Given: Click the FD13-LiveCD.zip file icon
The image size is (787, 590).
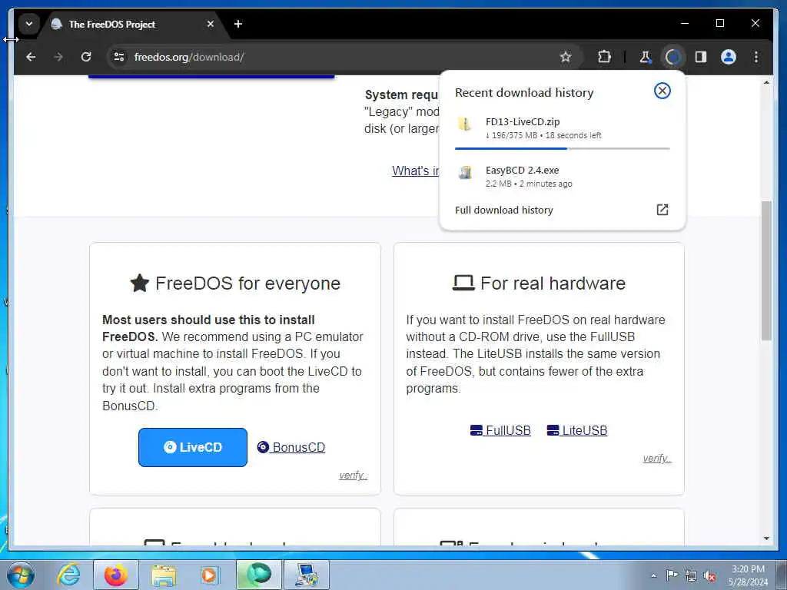Looking at the screenshot, I should click(x=465, y=124).
